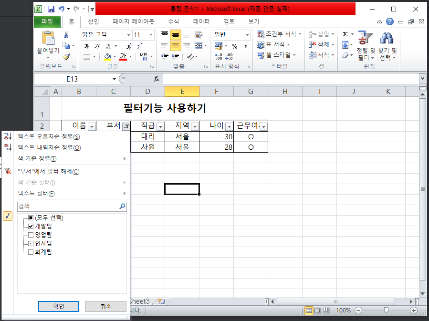Screen dimensions: 429x321
Task: Open the 이름 column filter dropdown
Action: pyautogui.click(x=92, y=126)
